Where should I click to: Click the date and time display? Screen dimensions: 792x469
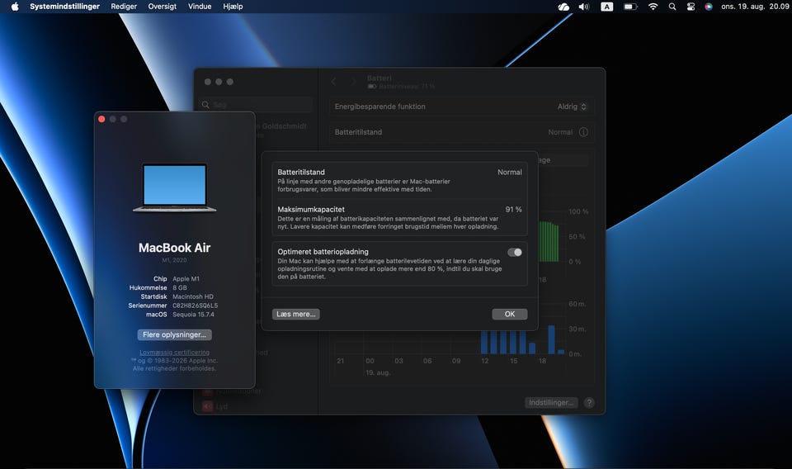(x=755, y=7)
